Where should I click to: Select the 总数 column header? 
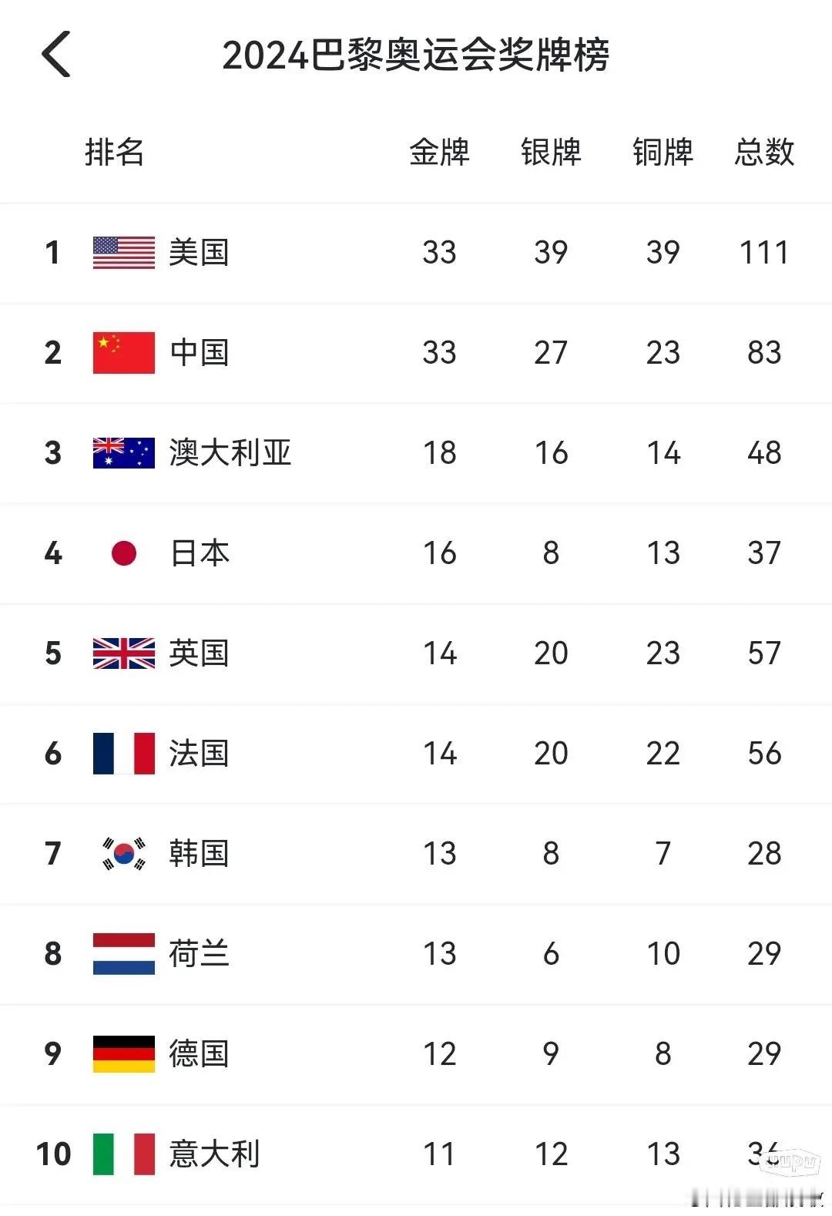pyautogui.click(x=764, y=152)
